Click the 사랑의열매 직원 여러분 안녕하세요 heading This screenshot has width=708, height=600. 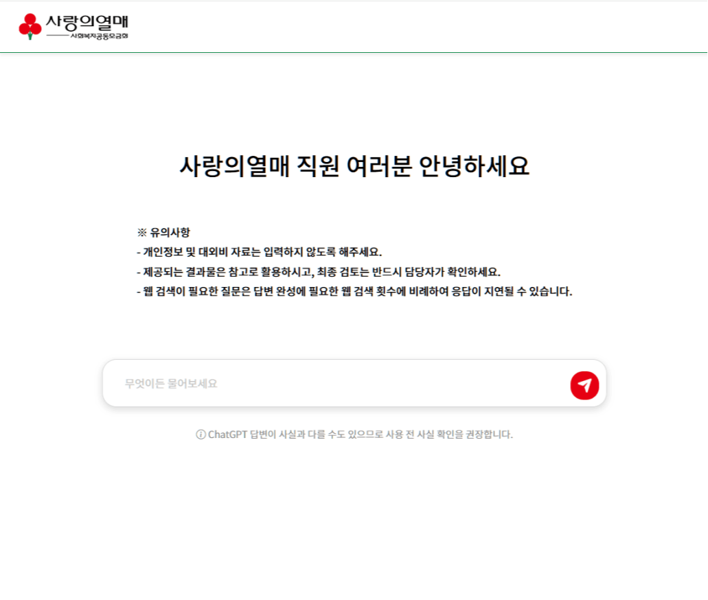(x=354, y=167)
